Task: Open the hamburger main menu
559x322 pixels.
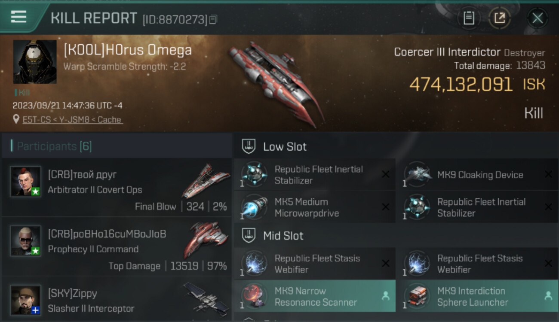Action: pos(18,17)
